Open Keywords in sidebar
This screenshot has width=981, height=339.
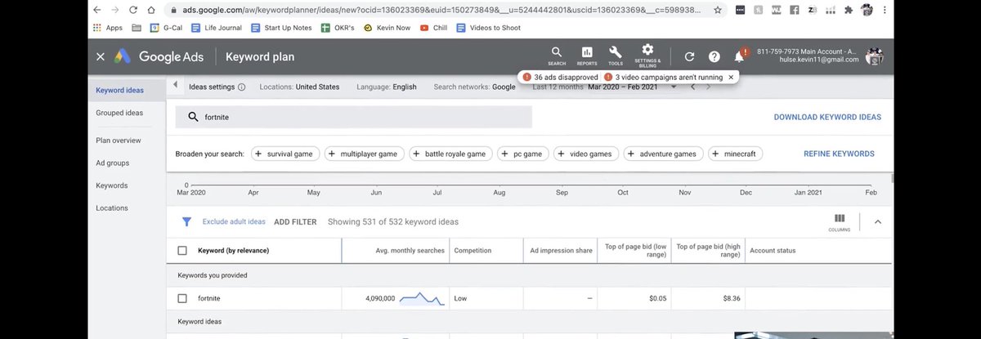tap(112, 185)
